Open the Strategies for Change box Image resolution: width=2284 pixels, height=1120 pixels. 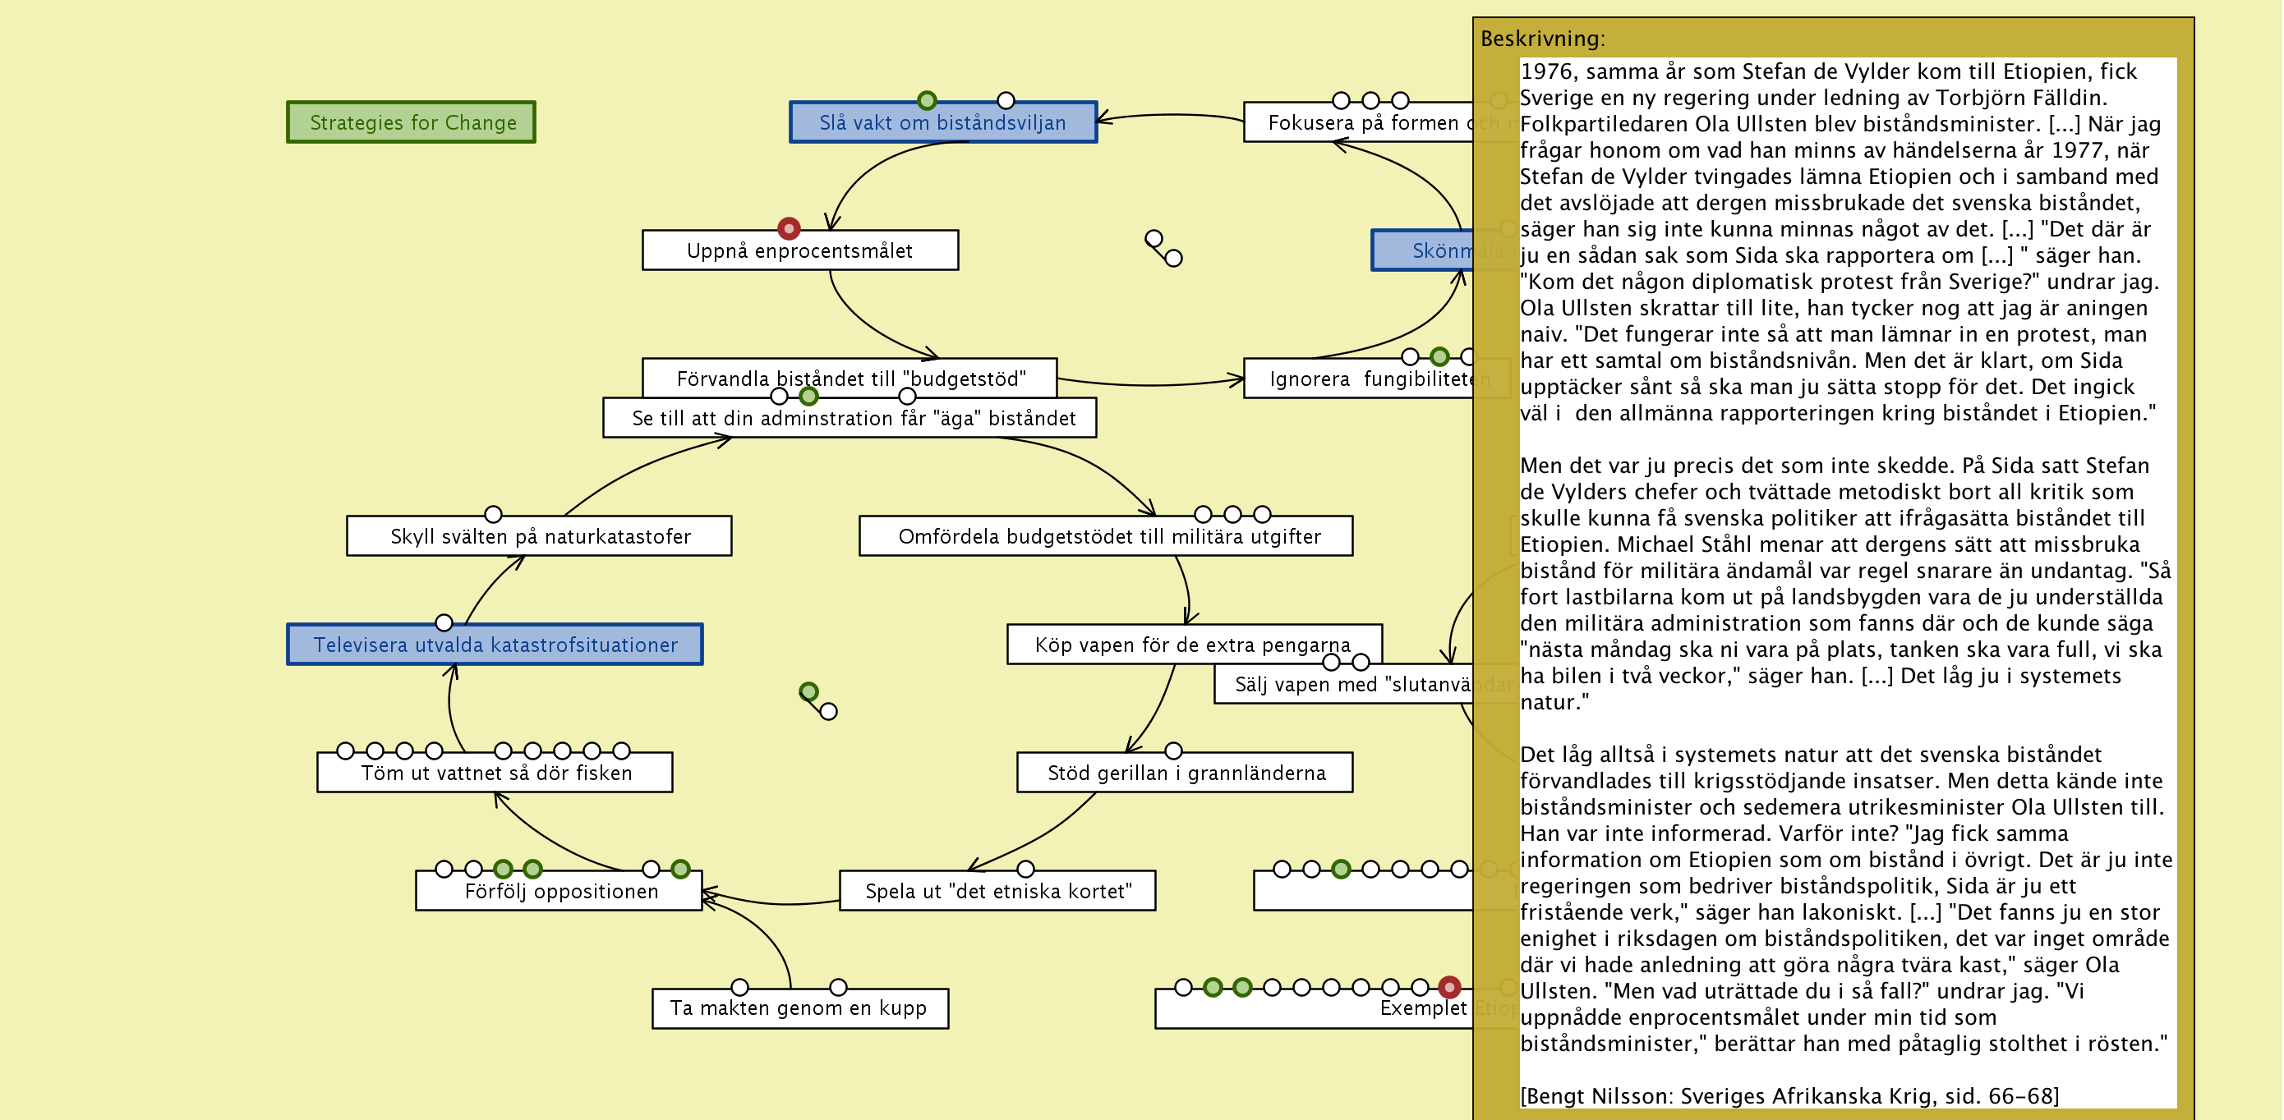click(x=412, y=122)
